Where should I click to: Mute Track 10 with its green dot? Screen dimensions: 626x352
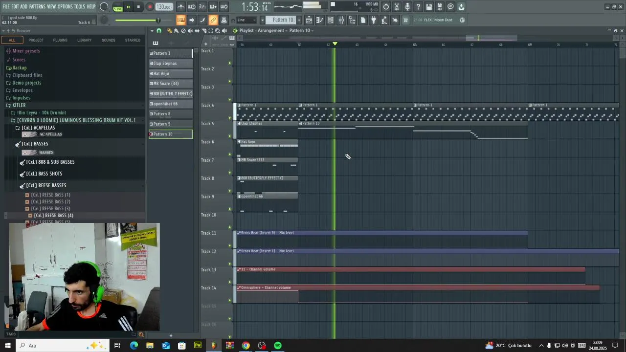coord(229,227)
